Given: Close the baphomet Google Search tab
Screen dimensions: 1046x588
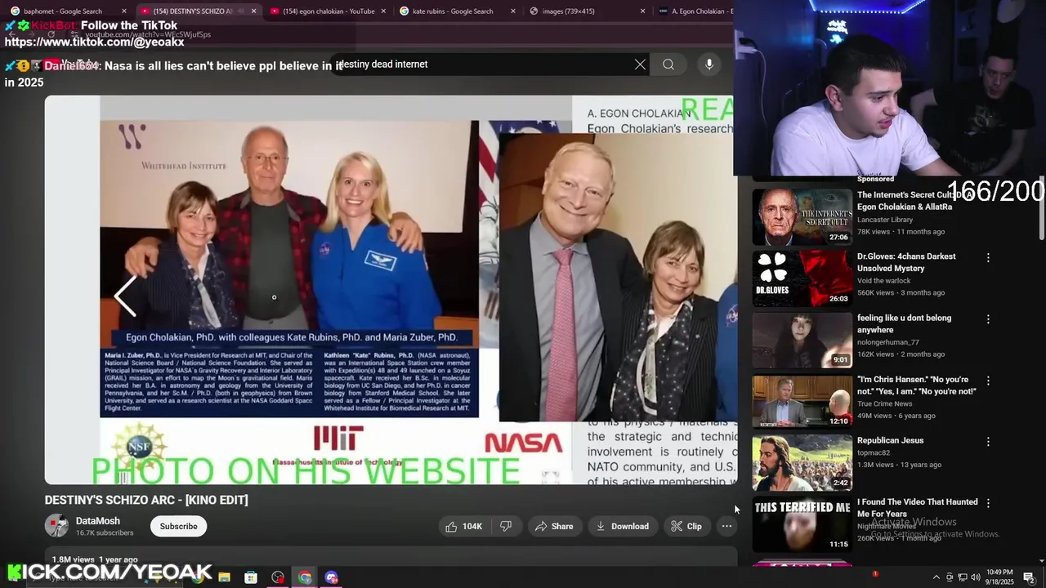Looking at the screenshot, I should 124,11.
